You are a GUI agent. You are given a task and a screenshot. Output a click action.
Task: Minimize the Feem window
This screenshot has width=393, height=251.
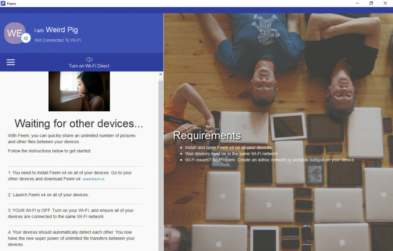tap(357, 3)
